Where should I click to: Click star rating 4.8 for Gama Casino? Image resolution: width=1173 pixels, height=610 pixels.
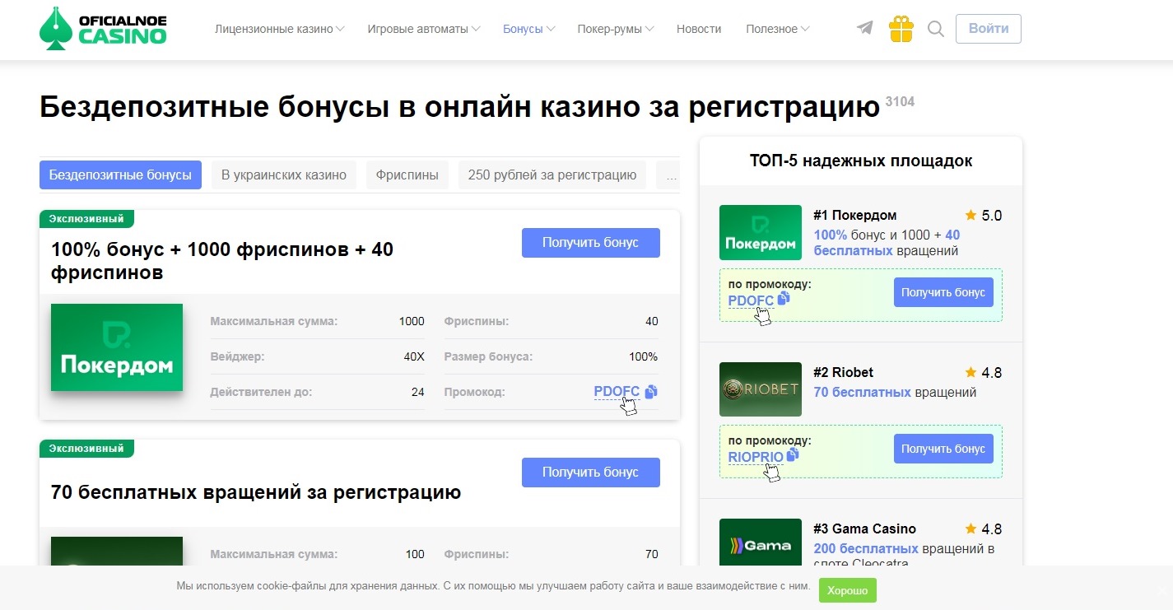984,529
